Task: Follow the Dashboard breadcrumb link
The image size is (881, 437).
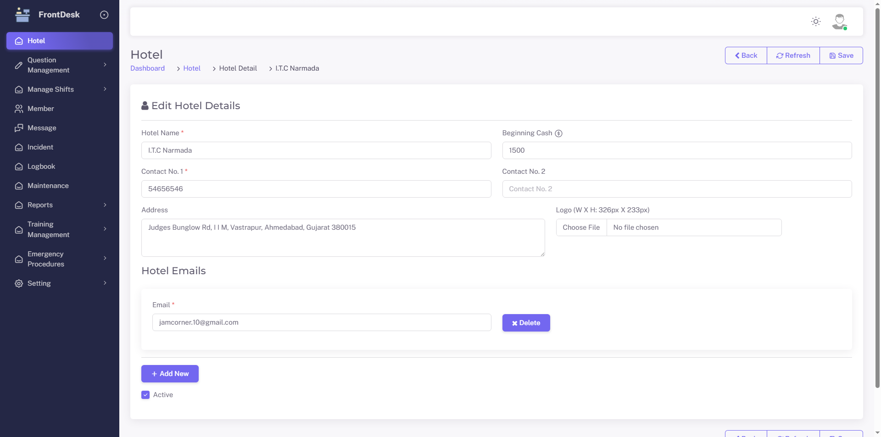Action: [147, 68]
